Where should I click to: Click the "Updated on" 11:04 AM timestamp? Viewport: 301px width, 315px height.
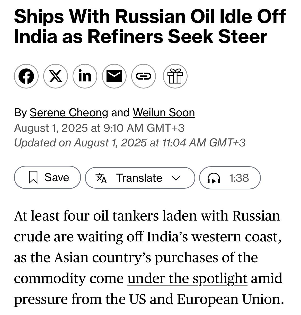pos(130,143)
